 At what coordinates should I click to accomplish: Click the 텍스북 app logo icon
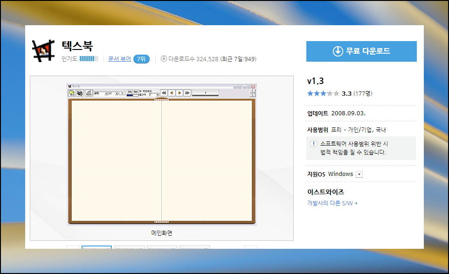[x=43, y=51]
